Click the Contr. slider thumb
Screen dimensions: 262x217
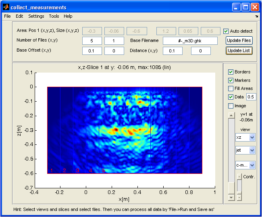tap(239, 194)
